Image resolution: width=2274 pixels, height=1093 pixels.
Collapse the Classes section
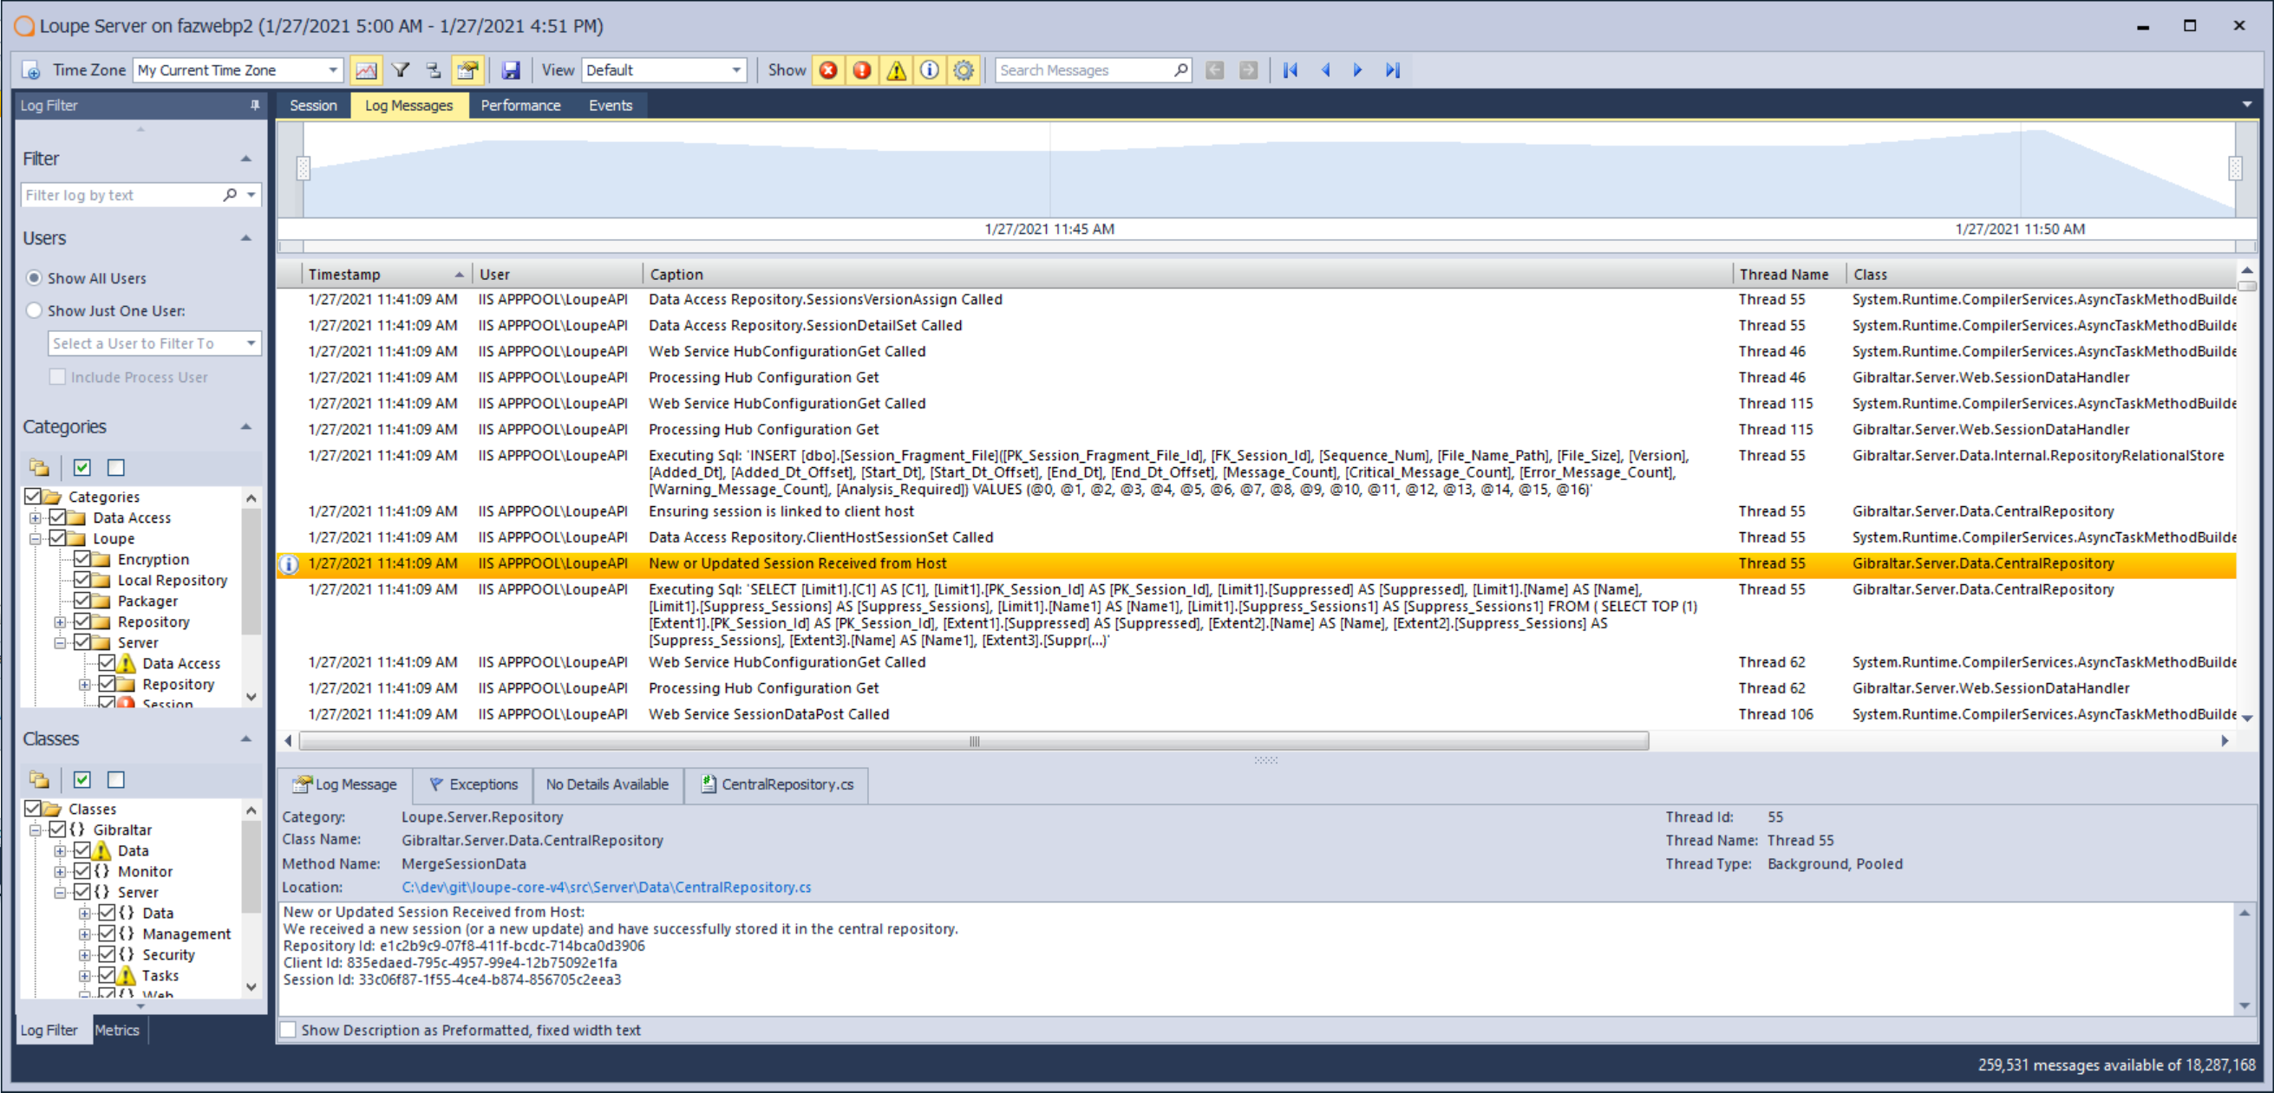point(246,739)
